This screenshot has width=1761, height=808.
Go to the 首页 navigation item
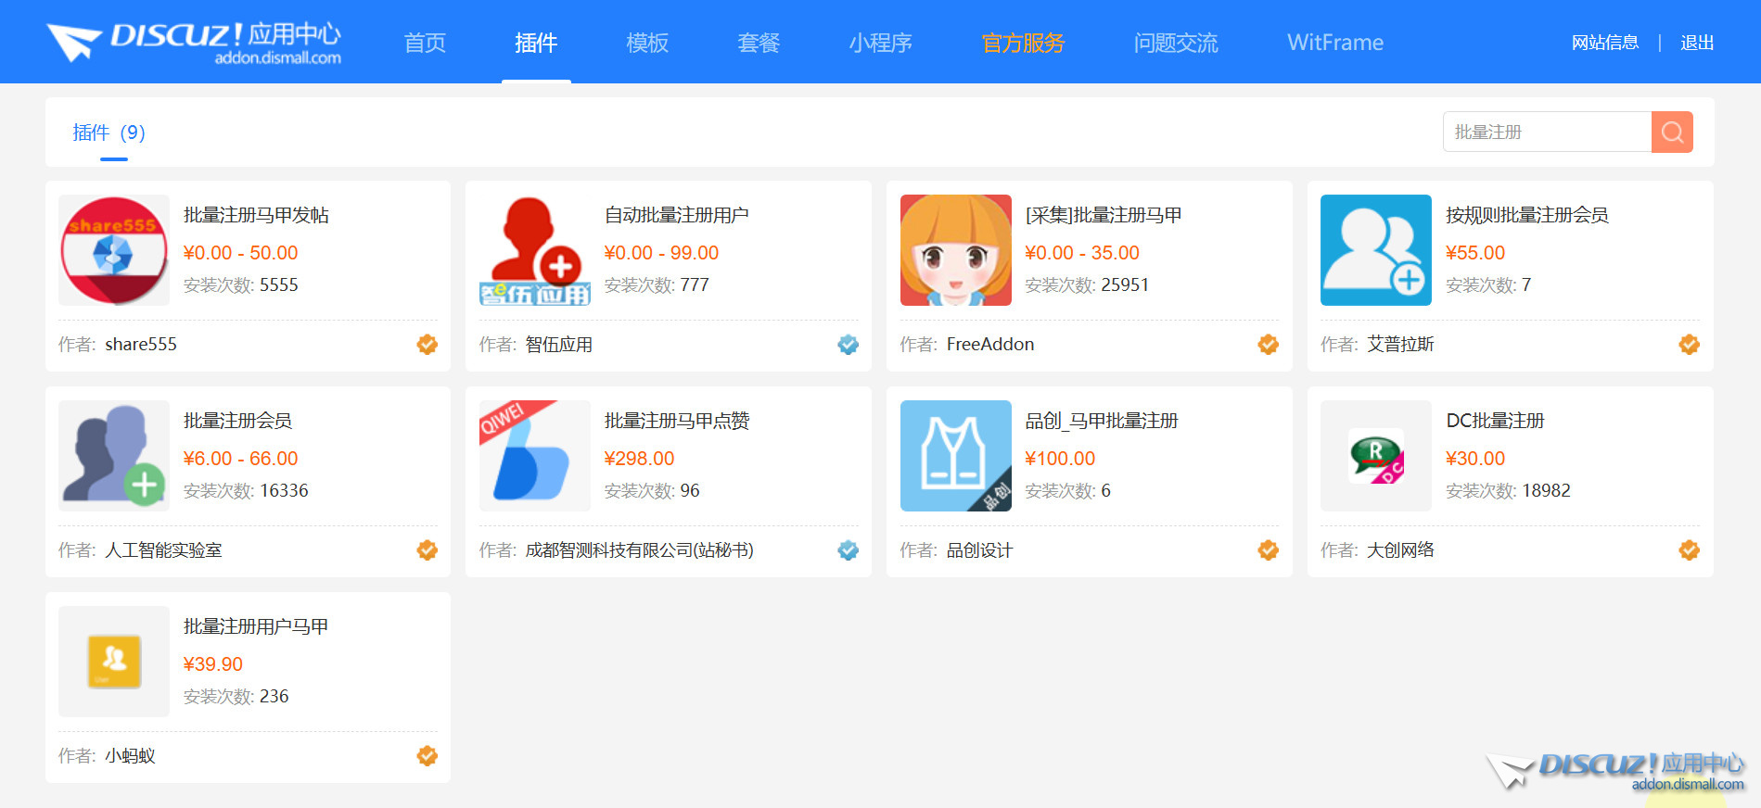(425, 43)
